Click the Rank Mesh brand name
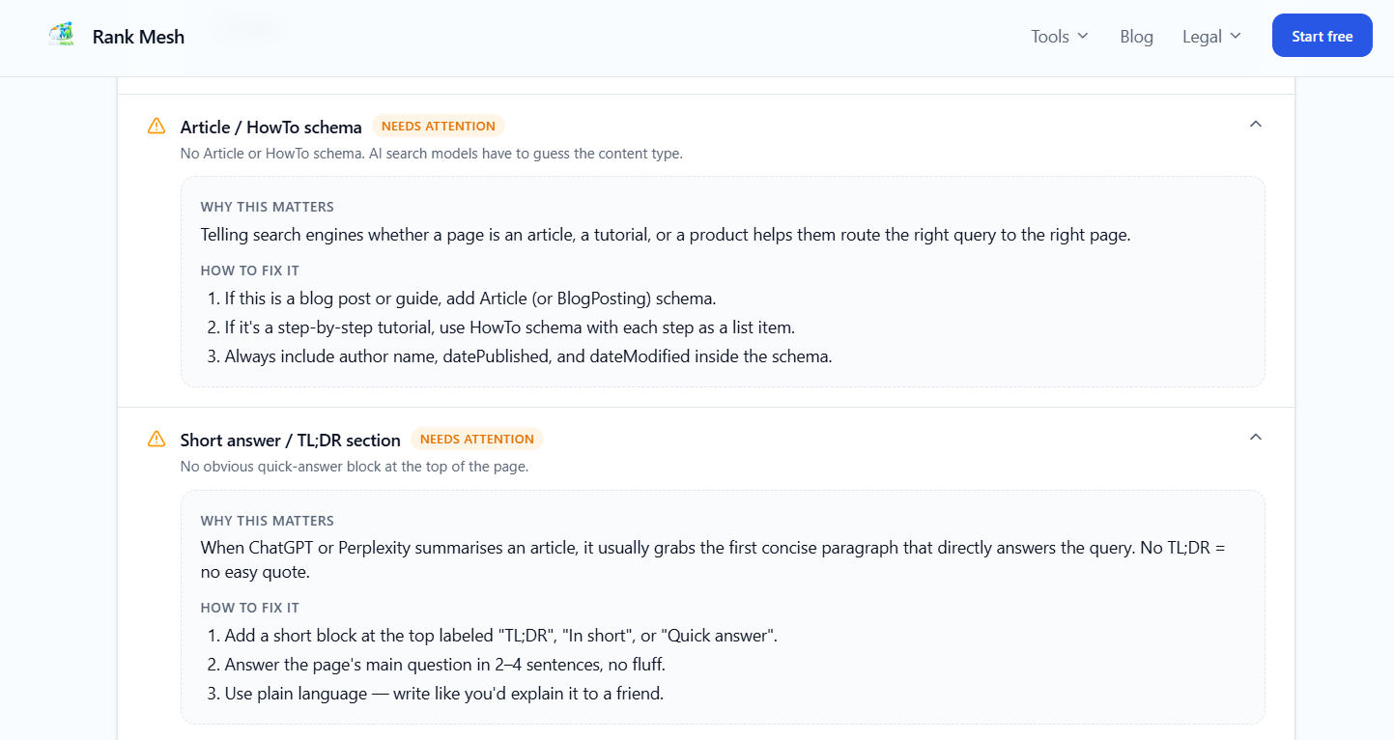Screen dimensions: 1394x740 [138, 37]
